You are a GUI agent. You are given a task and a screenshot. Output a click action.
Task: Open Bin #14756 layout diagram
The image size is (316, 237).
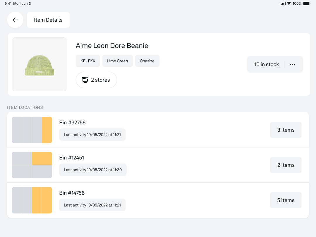[32, 200]
